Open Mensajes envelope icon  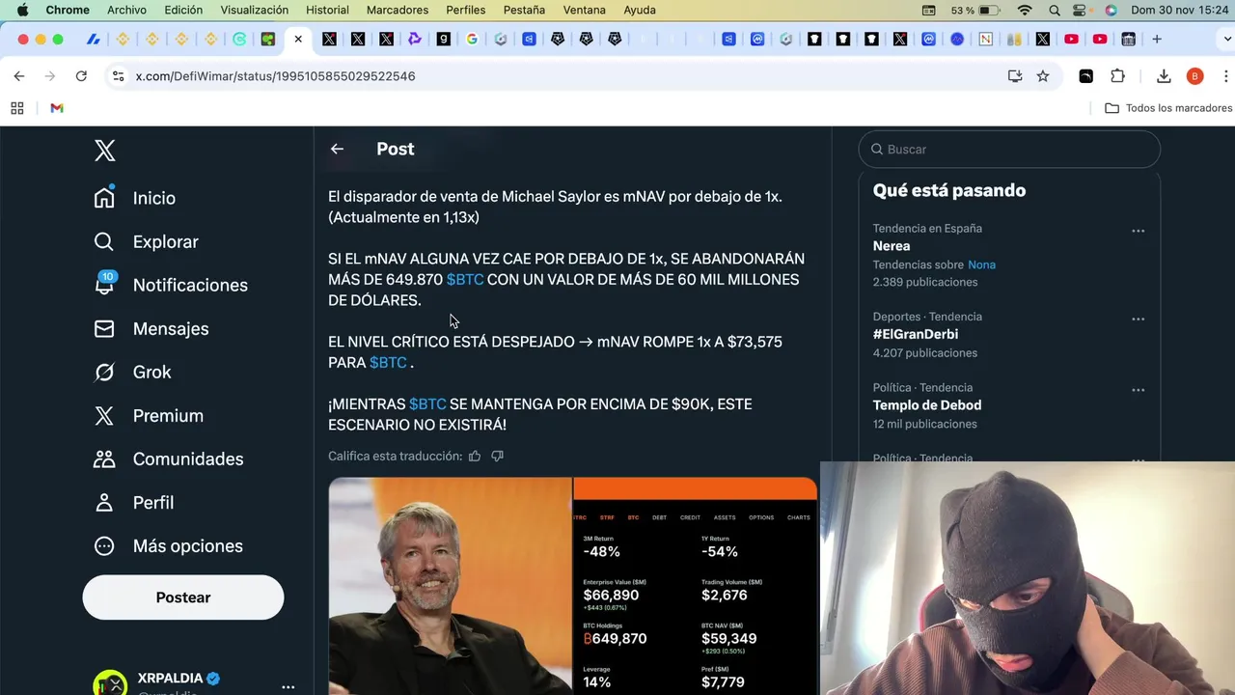[x=104, y=328]
